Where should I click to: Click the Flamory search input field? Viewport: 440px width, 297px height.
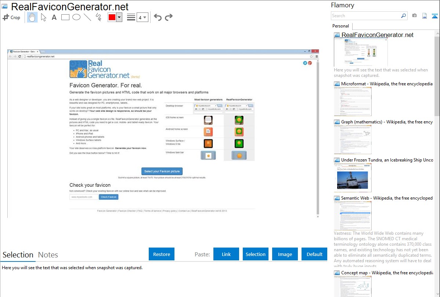pos(366,16)
